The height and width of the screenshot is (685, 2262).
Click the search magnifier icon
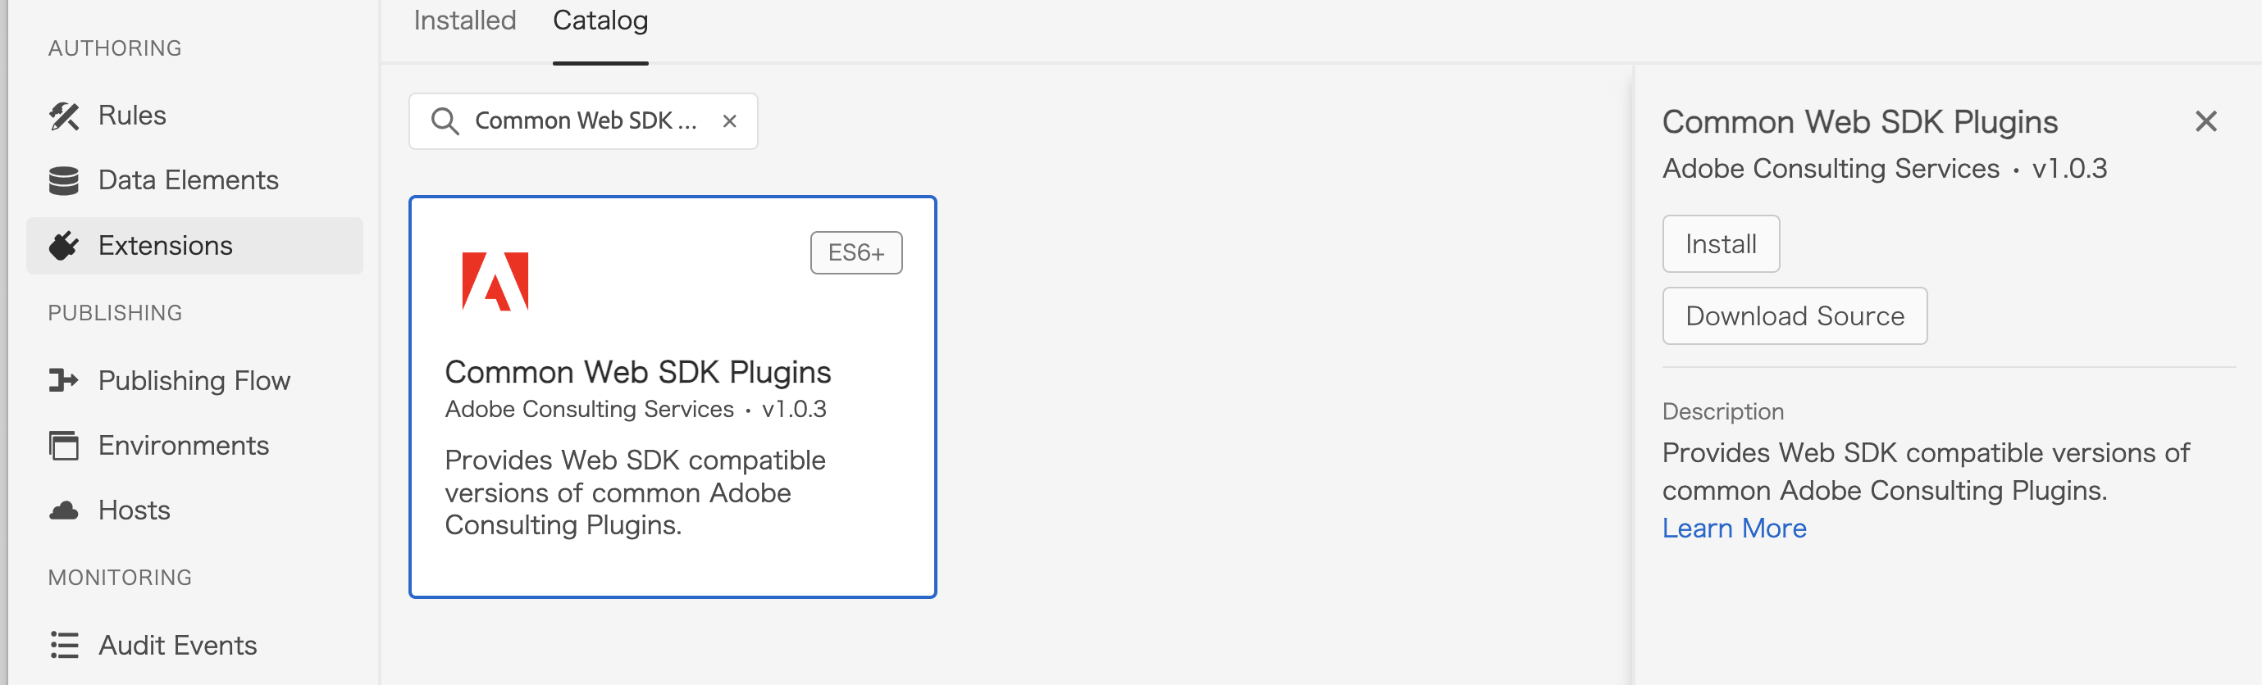point(447,121)
